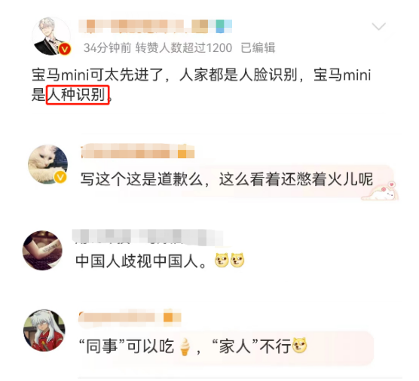Open the third commenter's blurred username
The height and width of the screenshot is (381, 419).
click(x=130, y=318)
